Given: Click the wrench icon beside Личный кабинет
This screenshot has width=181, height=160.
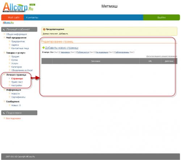Looking at the screenshot, I should (x=4, y=29).
